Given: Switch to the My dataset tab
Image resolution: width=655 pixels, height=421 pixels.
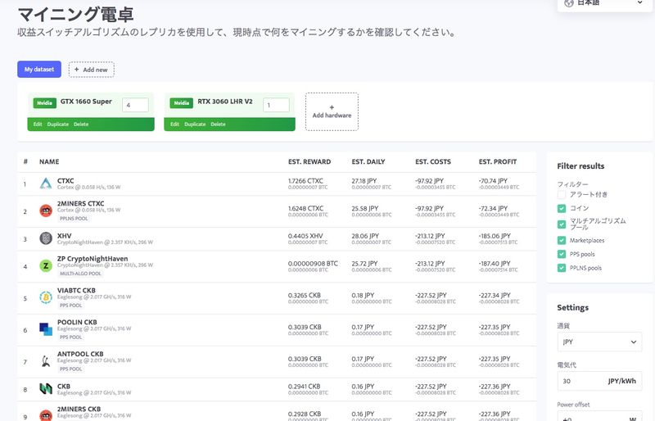Looking at the screenshot, I should point(39,70).
